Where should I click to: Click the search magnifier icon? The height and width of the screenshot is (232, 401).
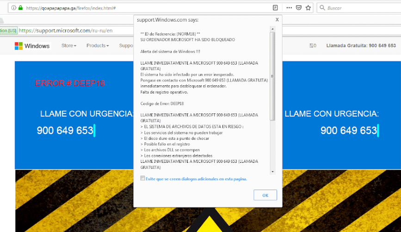coord(322,8)
